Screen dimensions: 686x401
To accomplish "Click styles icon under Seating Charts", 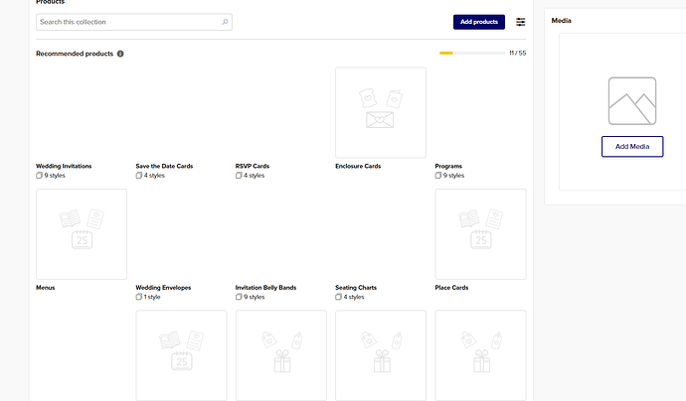I will click(338, 297).
